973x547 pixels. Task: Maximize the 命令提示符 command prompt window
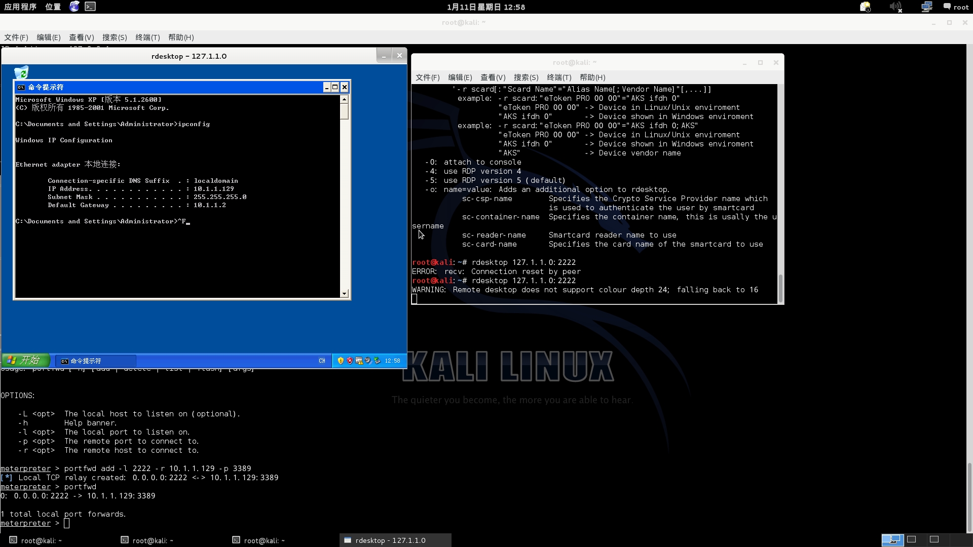[335, 87]
